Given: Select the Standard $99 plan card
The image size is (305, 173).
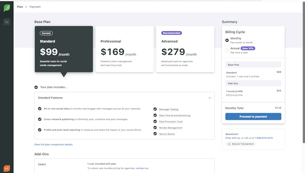Looking at the screenshot, I should click(64, 49).
